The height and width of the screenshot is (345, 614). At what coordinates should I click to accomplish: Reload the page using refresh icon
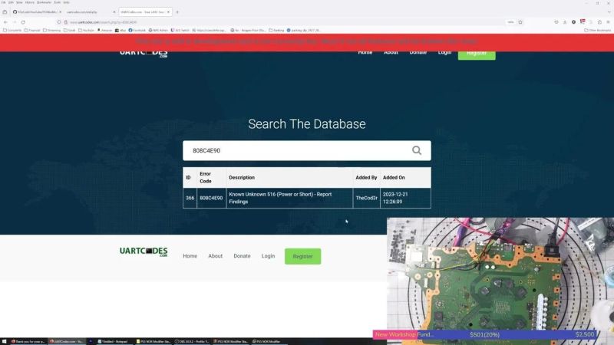tap(23, 22)
